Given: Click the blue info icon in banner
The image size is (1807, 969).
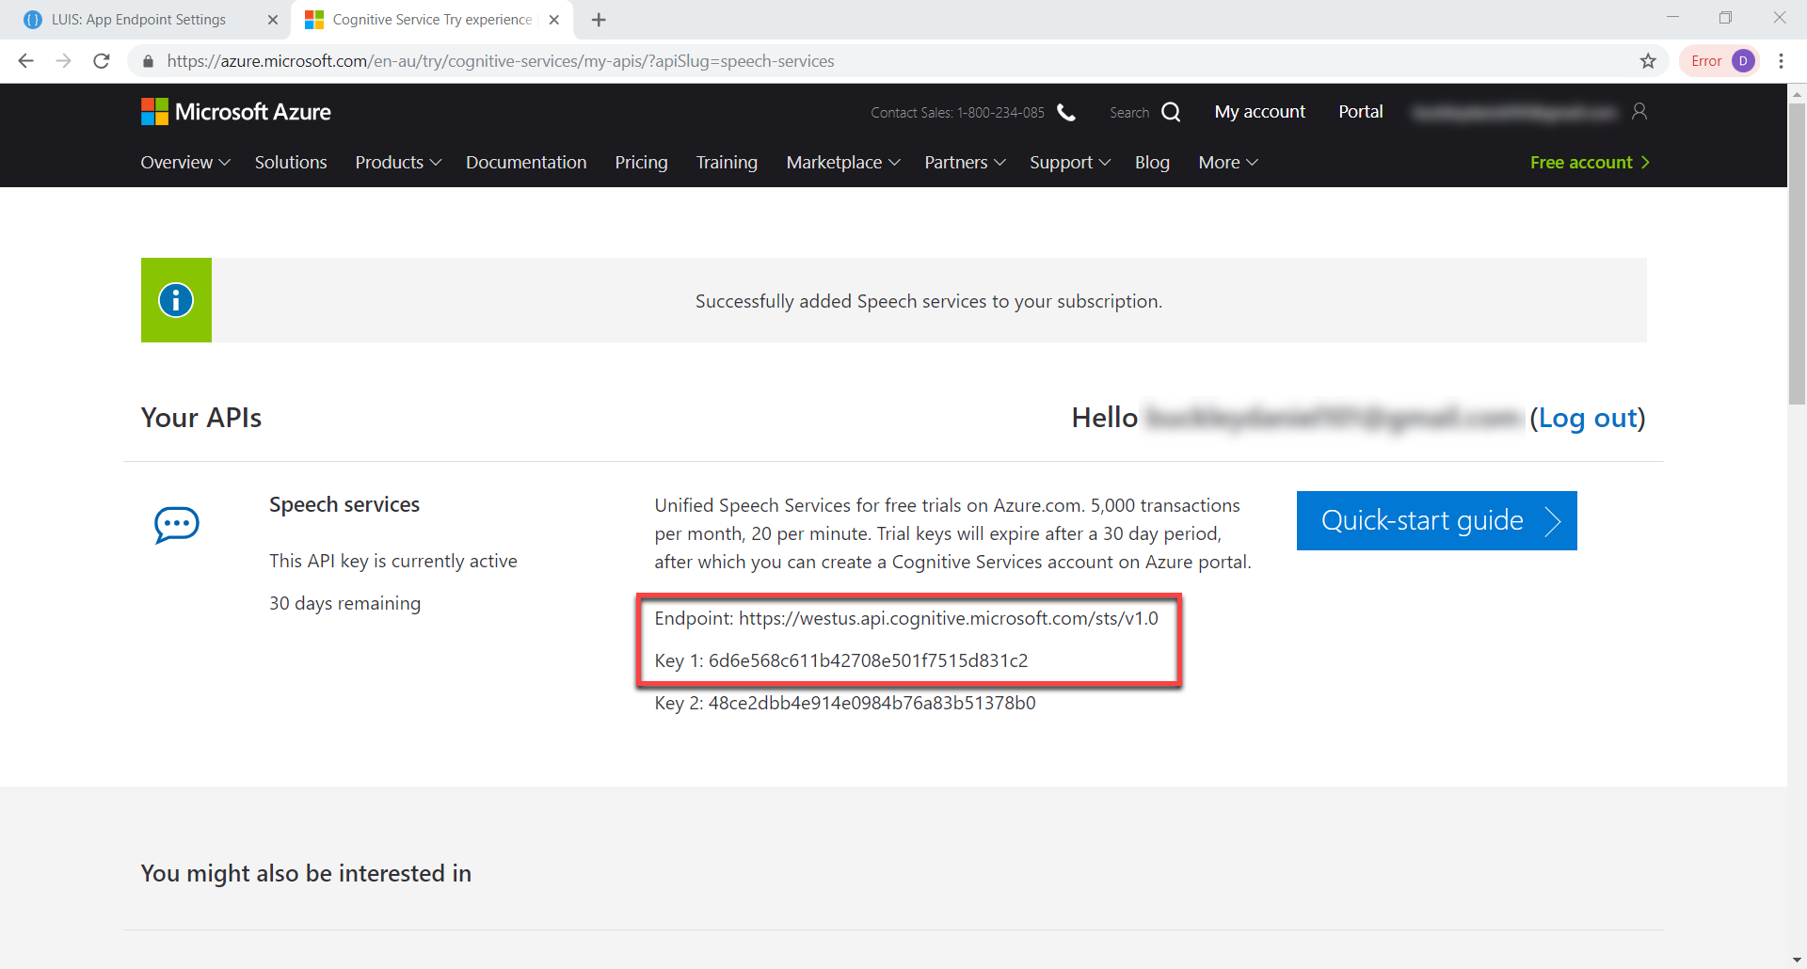Looking at the screenshot, I should pos(176,300).
